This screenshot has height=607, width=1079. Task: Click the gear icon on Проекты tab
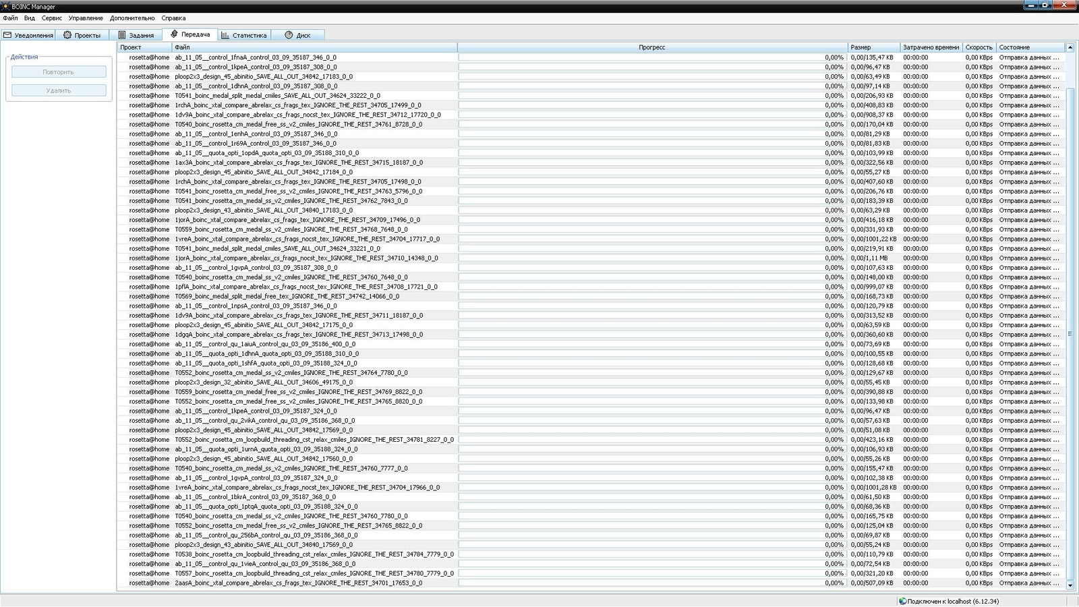(x=67, y=35)
